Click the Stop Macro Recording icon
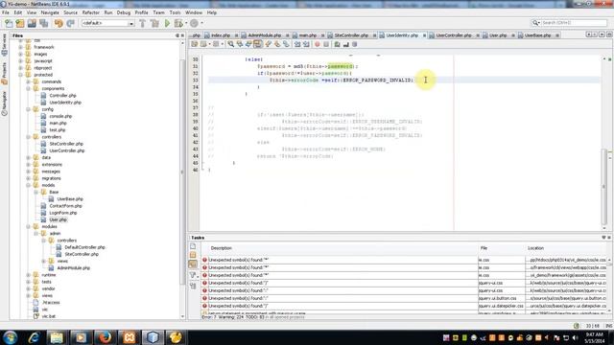The height and width of the screenshot is (345, 614). coord(326,44)
